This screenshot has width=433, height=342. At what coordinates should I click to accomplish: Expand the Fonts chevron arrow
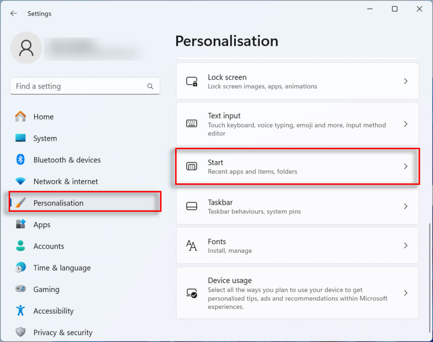click(406, 246)
